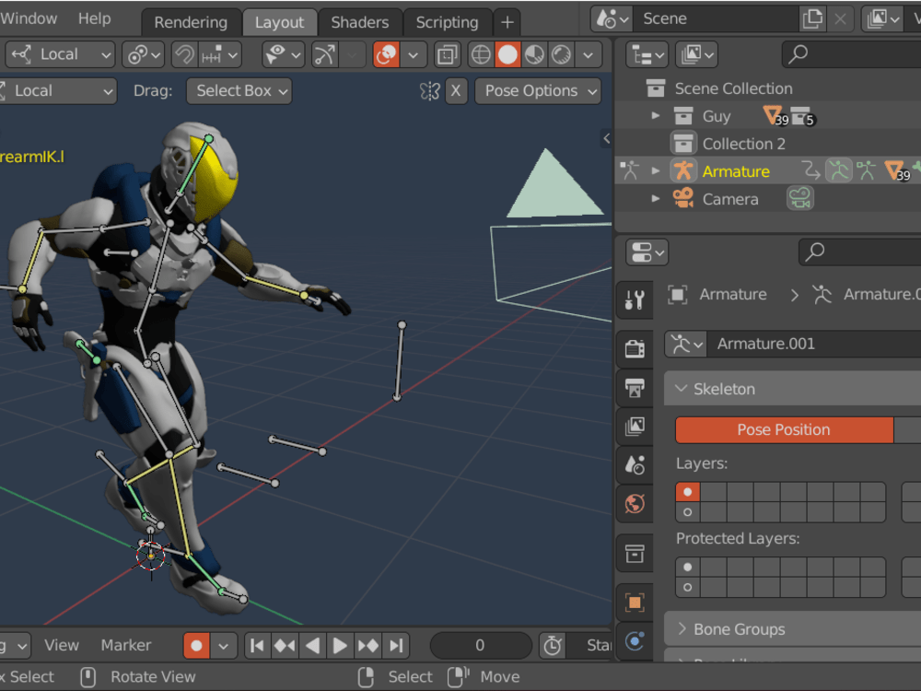This screenshot has height=691, width=921.
Task: Open the World properties tab
Action: click(635, 504)
